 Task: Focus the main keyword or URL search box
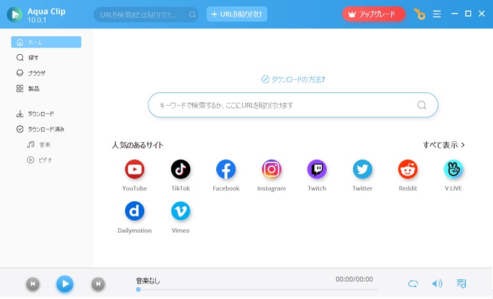[293, 105]
